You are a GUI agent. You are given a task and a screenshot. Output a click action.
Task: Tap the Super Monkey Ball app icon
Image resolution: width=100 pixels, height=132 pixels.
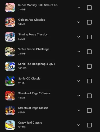tap(10, 7)
